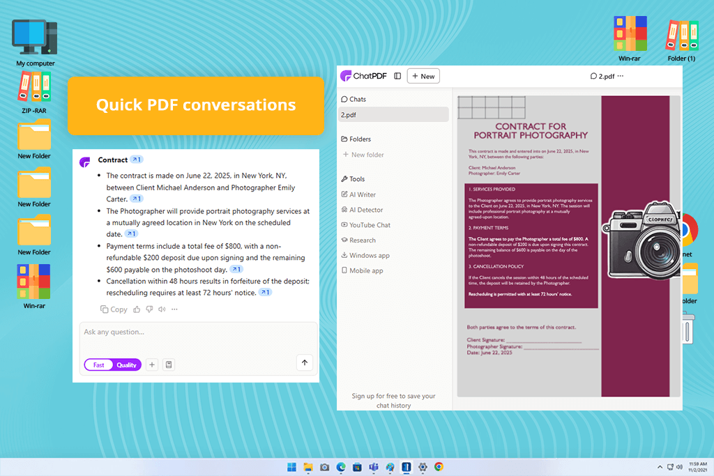Open the ZIP -RAR desktop icon
714x476 pixels.
[34, 93]
